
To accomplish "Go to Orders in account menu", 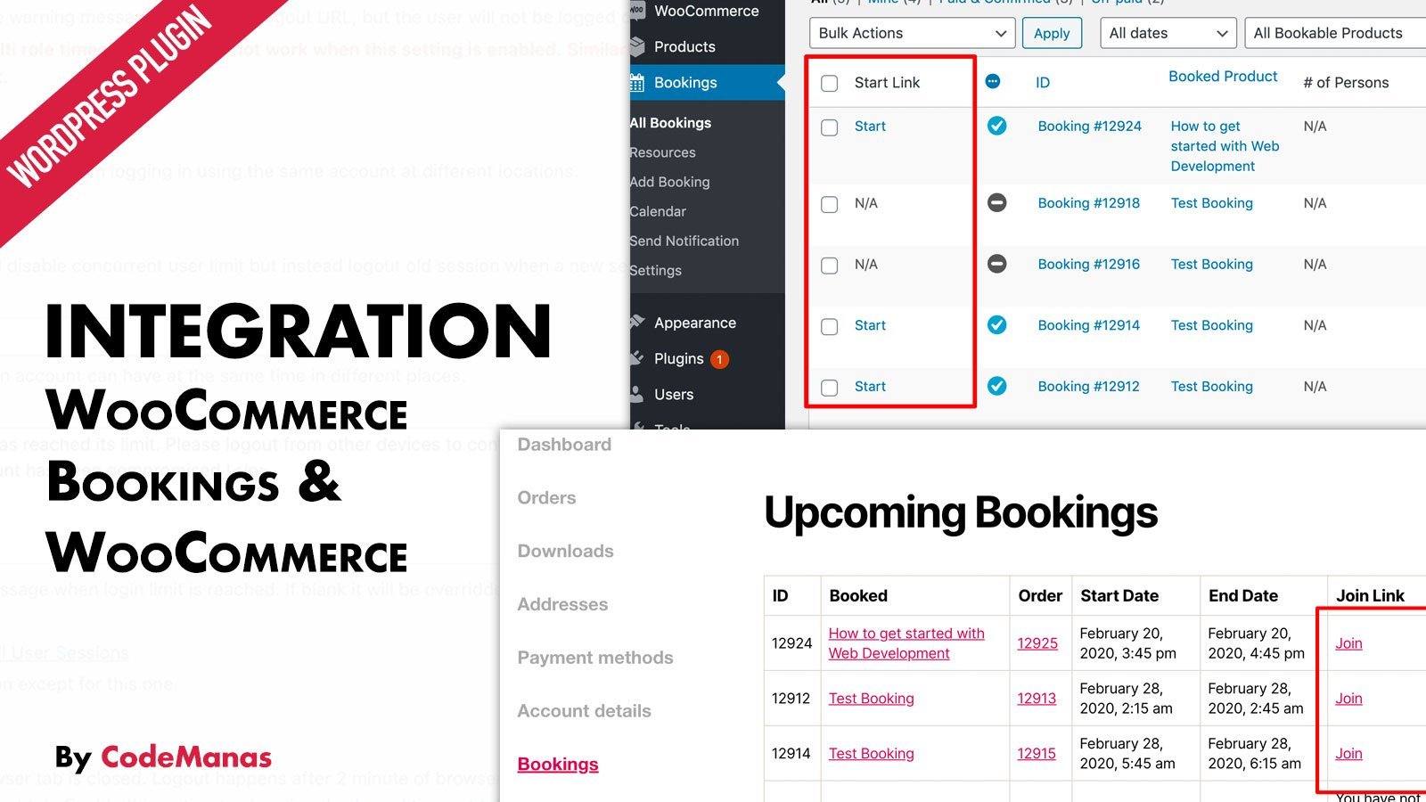I will pyautogui.click(x=546, y=498).
